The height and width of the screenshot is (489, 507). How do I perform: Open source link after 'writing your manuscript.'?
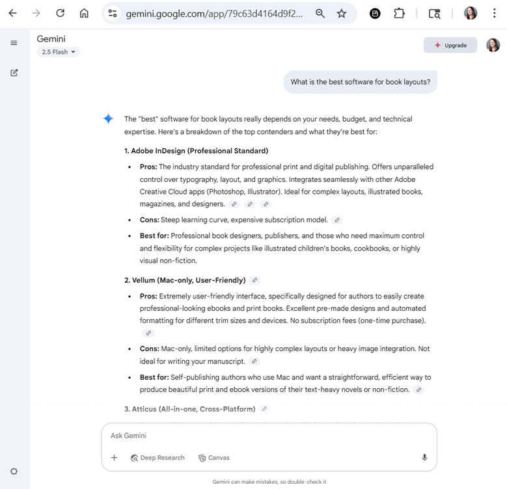click(x=254, y=362)
